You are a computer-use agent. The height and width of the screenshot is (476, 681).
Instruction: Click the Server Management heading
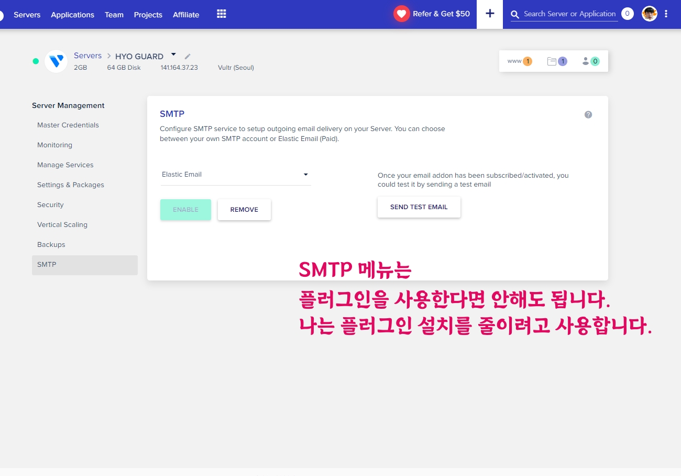pyautogui.click(x=68, y=105)
